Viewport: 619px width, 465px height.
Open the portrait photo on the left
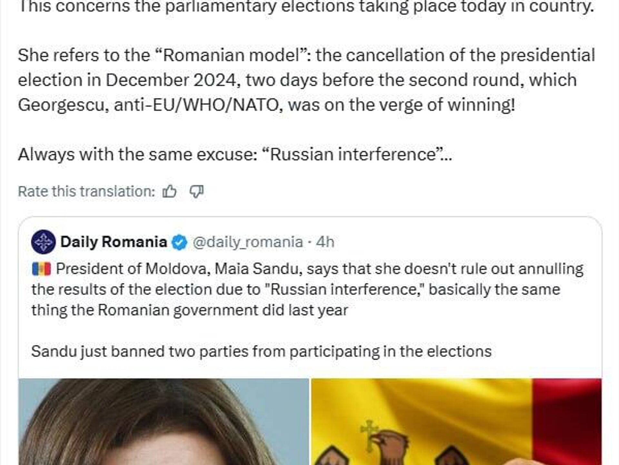(x=163, y=422)
